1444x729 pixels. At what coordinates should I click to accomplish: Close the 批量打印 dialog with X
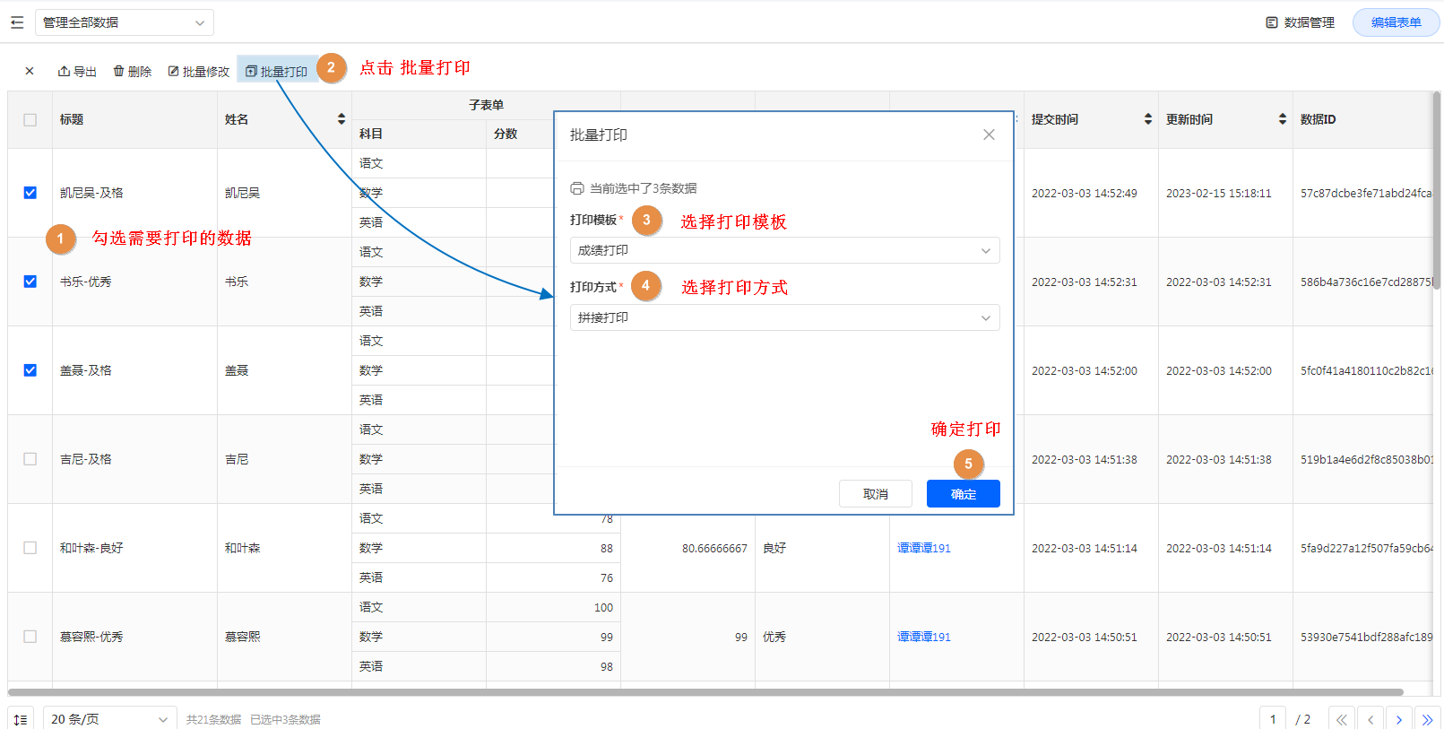989,135
